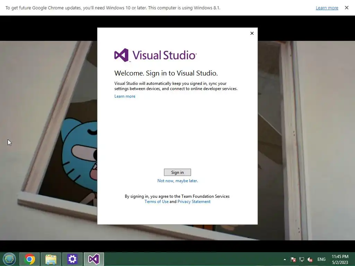Open the Privacy Statement link
This screenshot has height=266, width=355.
(194, 202)
